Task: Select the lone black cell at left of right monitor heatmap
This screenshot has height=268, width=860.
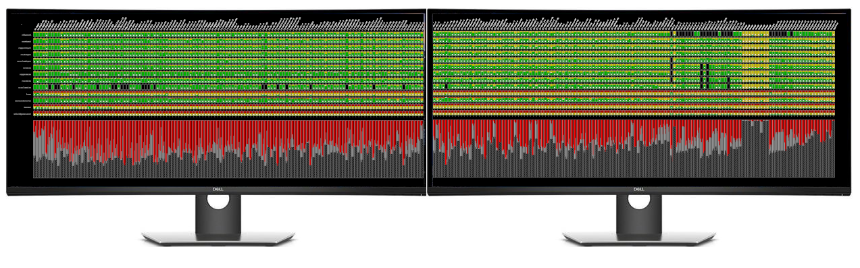Action: pos(446,86)
